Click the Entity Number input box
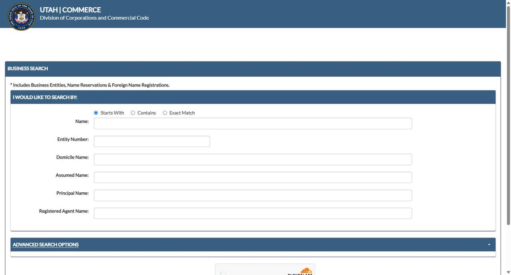 [152, 142]
